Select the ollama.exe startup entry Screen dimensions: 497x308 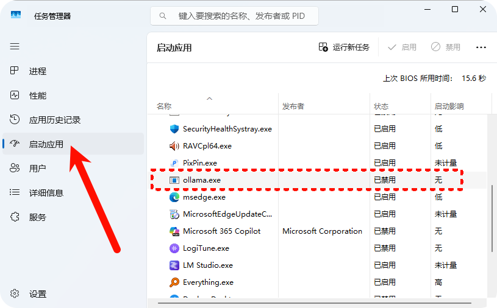coord(202,180)
